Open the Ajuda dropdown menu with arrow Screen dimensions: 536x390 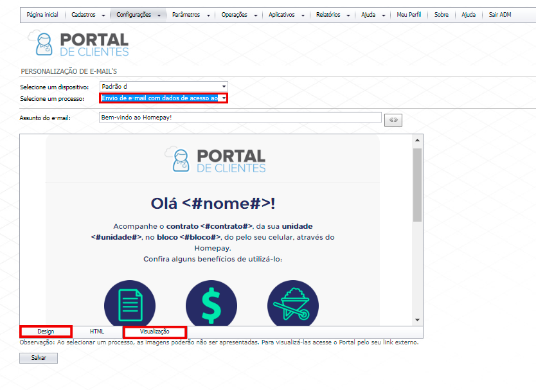pos(373,15)
